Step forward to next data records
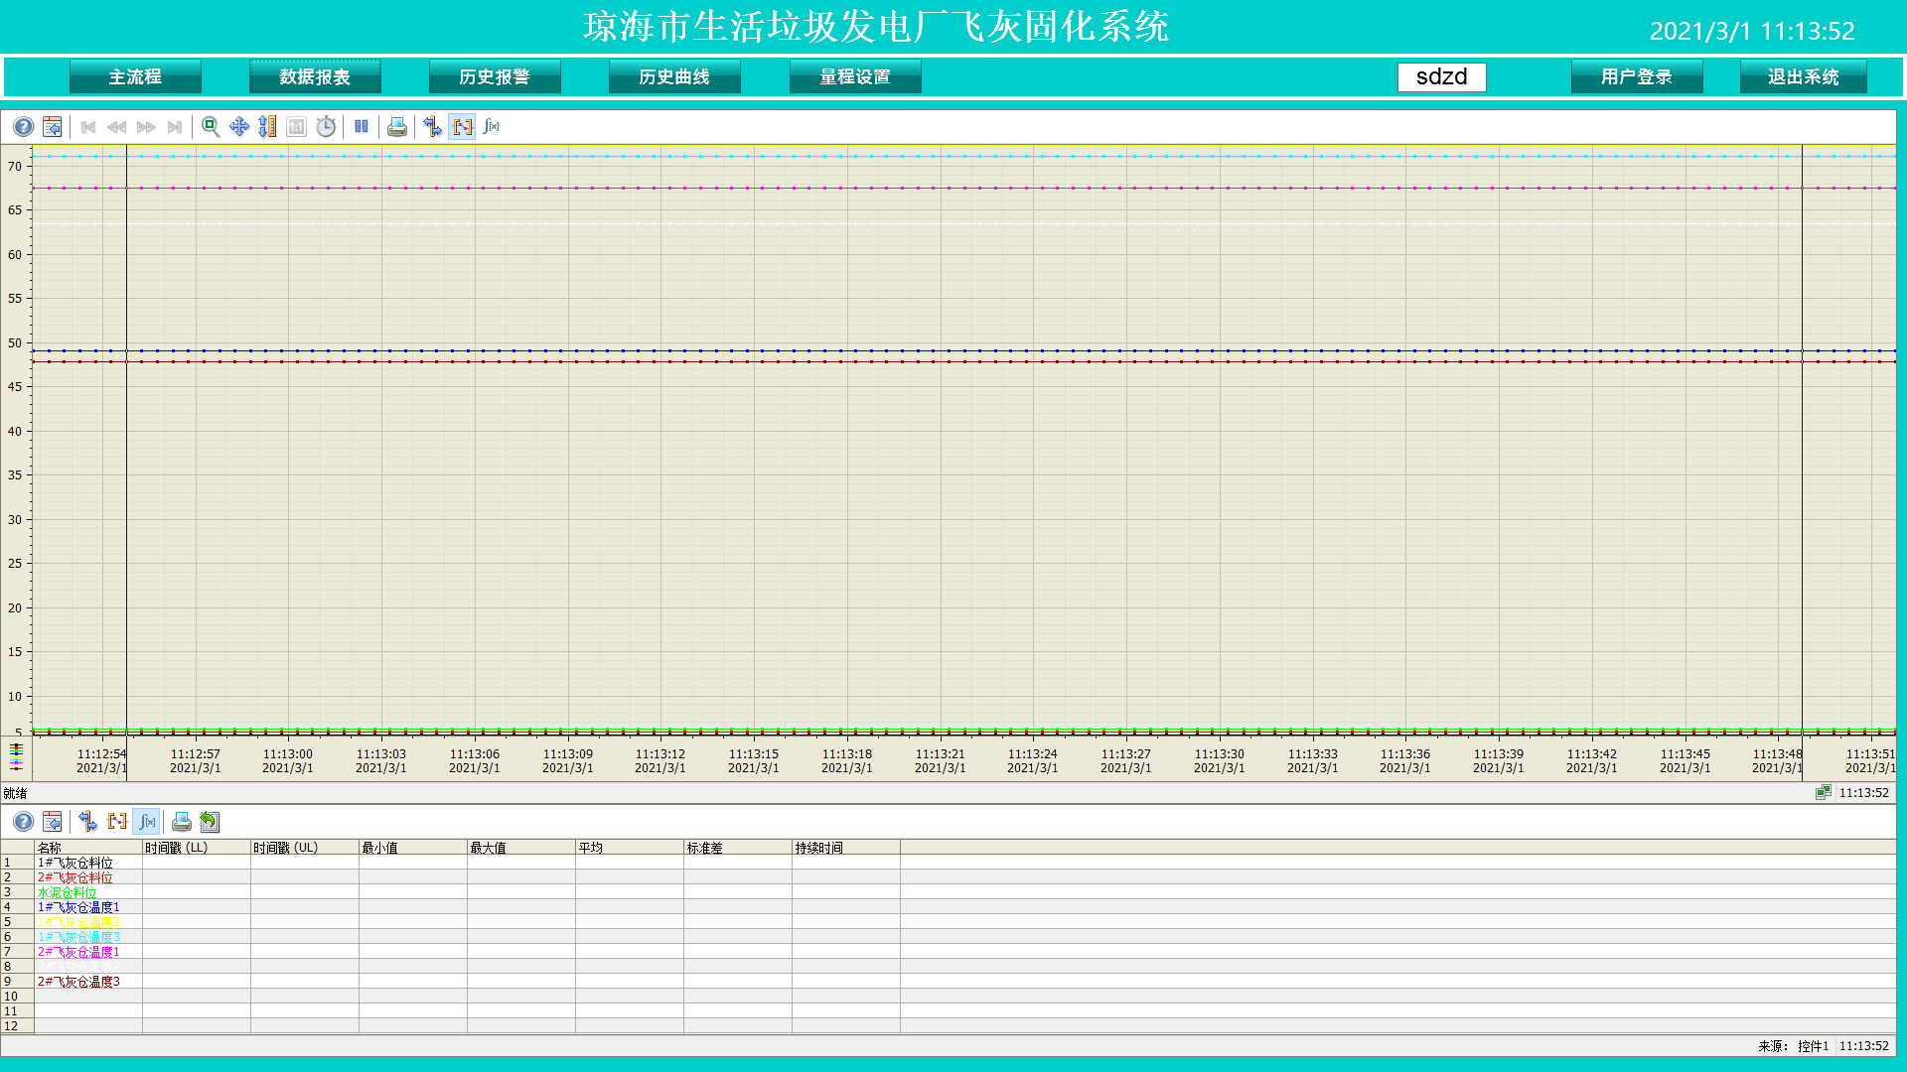1907x1072 pixels. pos(146,127)
